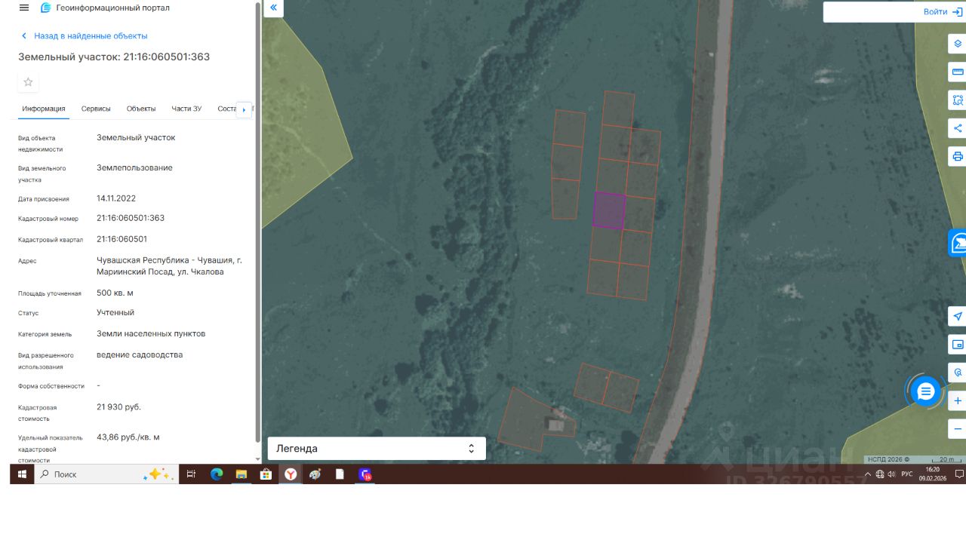The height and width of the screenshot is (543, 966).
Task: Click the address text Чувашская Республика
Action: click(169, 266)
